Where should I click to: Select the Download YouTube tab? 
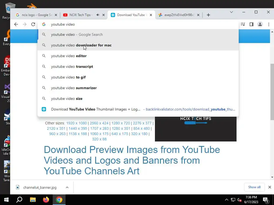point(131,15)
